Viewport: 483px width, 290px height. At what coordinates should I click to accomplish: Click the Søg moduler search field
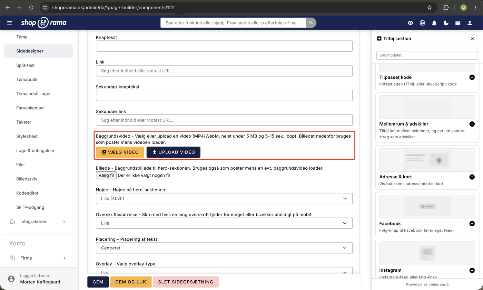click(427, 55)
